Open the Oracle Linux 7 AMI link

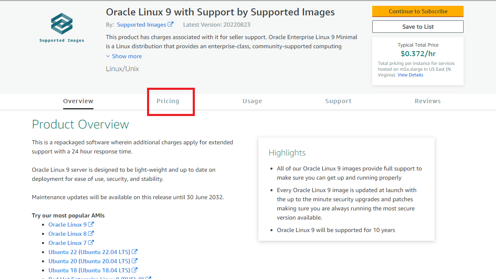point(67,243)
